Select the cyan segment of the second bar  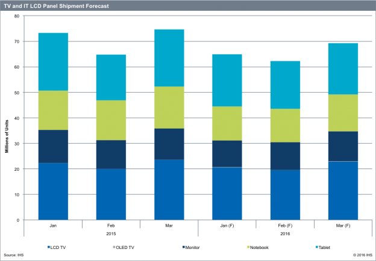(x=111, y=77)
